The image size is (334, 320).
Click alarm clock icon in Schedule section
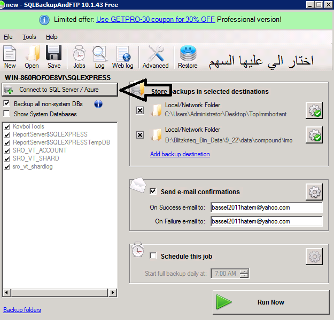tap(137, 249)
